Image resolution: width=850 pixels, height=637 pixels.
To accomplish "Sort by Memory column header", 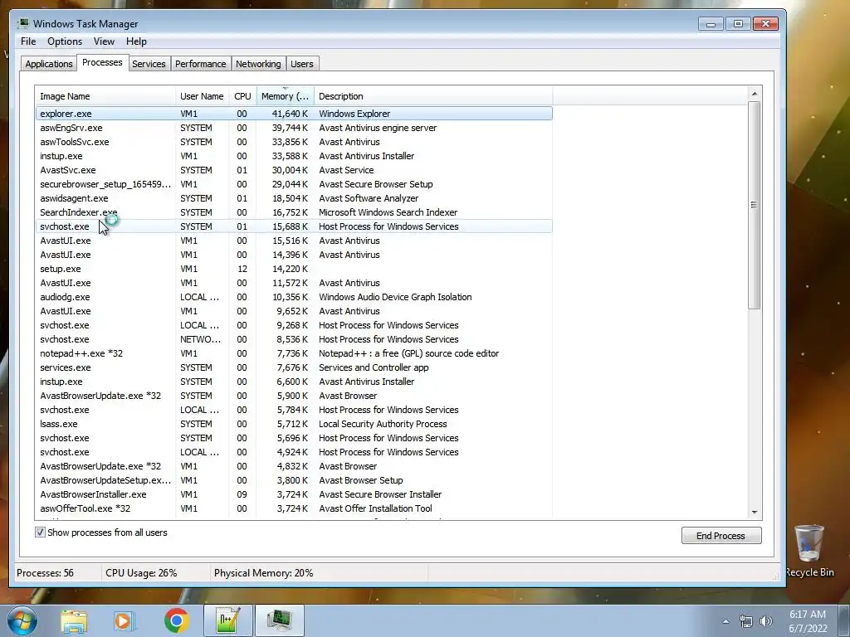I will (x=286, y=96).
